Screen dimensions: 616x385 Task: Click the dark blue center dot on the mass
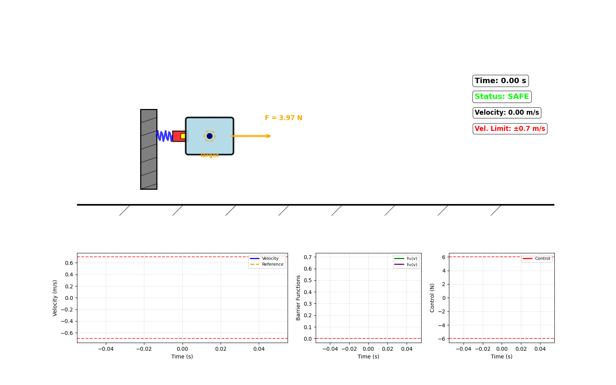[x=209, y=136]
